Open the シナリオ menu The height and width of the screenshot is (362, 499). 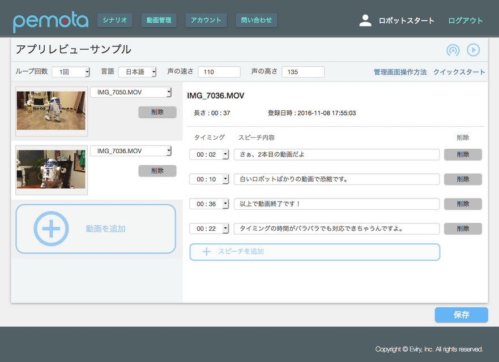[x=115, y=20]
